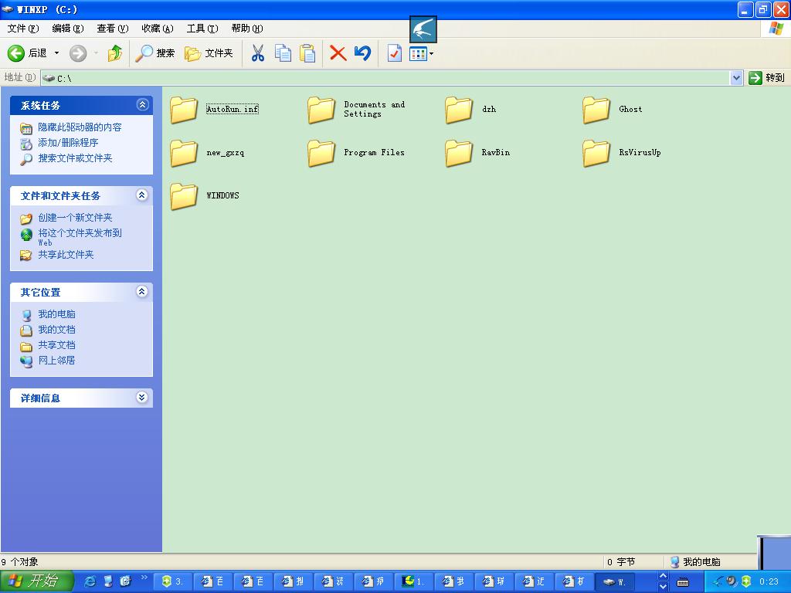Click 创建一个新文件夹 link
The height and width of the screenshot is (593, 791).
pyautogui.click(x=75, y=218)
